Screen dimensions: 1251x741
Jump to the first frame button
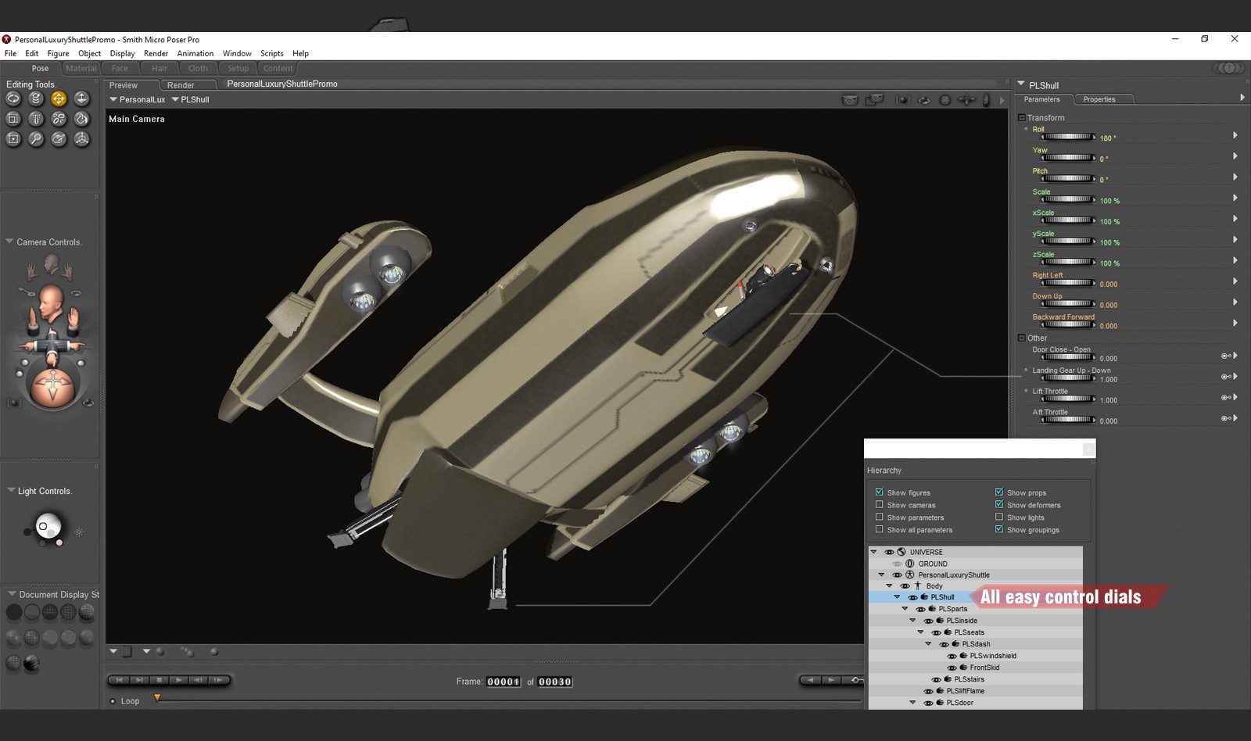(x=120, y=680)
